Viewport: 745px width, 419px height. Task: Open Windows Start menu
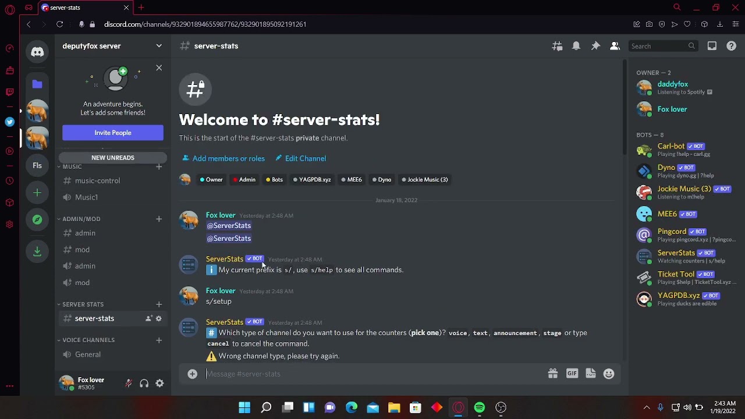(244, 408)
